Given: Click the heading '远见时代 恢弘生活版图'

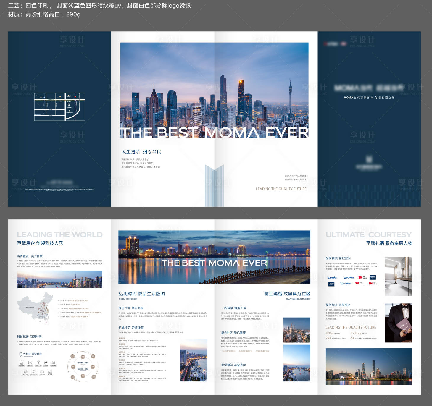Looking at the screenshot, I should [142, 294].
